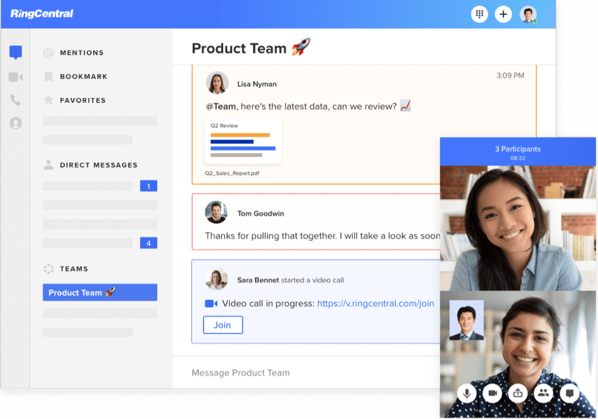Mute the microphone in video call
This screenshot has width=598, height=419.
coord(466,393)
